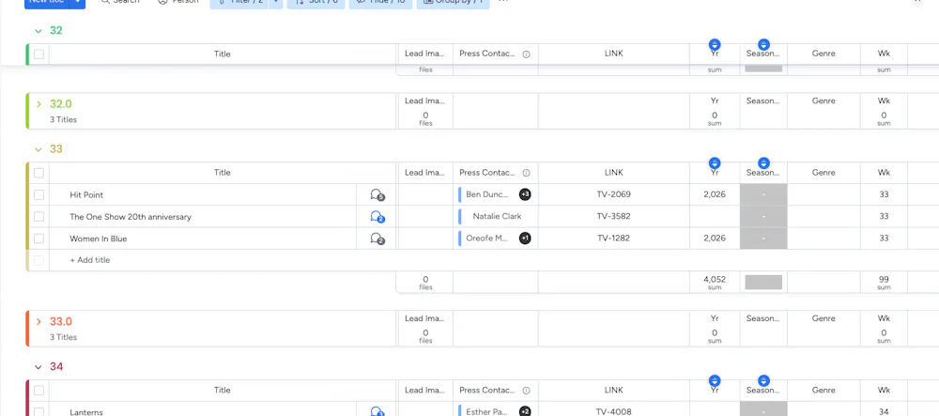Open the Hit Point conversation updates icon
The image size is (939, 416).
377,194
